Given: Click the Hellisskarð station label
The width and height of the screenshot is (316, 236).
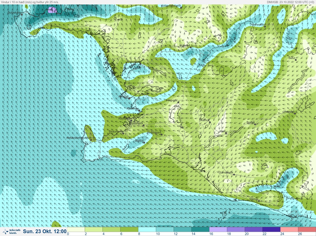Looking at the screenshot, I should pos(154,133).
